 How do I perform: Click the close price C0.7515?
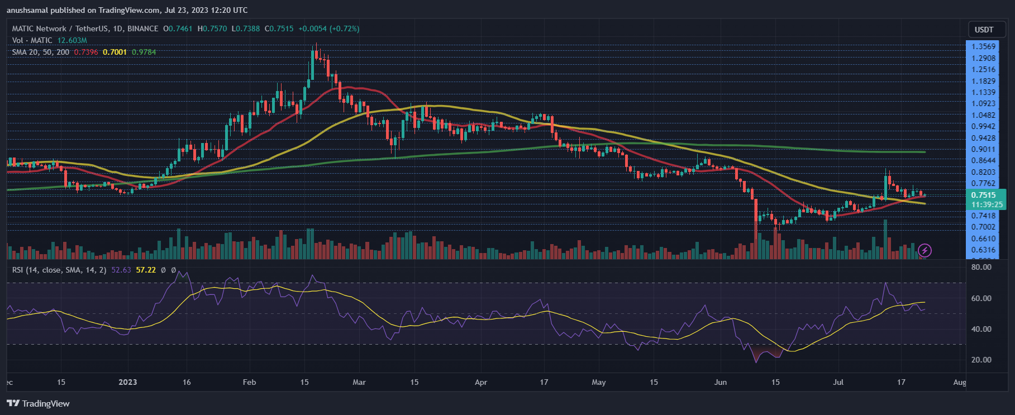tap(279, 28)
